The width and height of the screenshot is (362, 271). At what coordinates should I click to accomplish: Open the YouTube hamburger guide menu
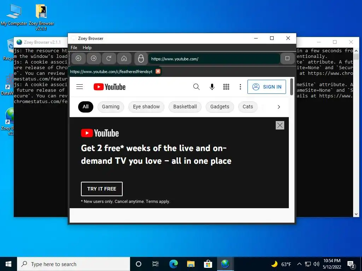[x=80, y=87]
